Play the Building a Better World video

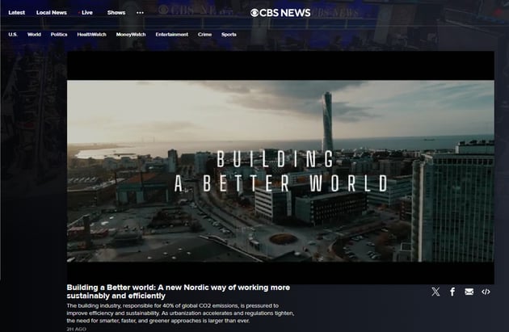280,167
